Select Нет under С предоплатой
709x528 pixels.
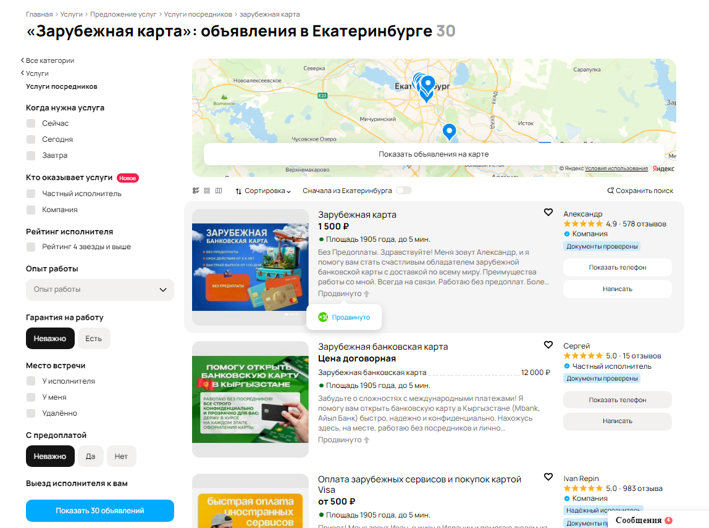(121, 456)
